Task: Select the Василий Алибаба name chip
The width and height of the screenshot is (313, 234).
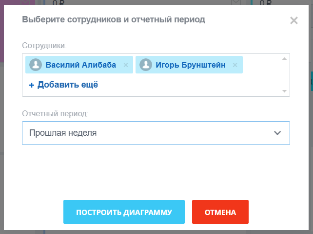Action: [x=80, y=65]
